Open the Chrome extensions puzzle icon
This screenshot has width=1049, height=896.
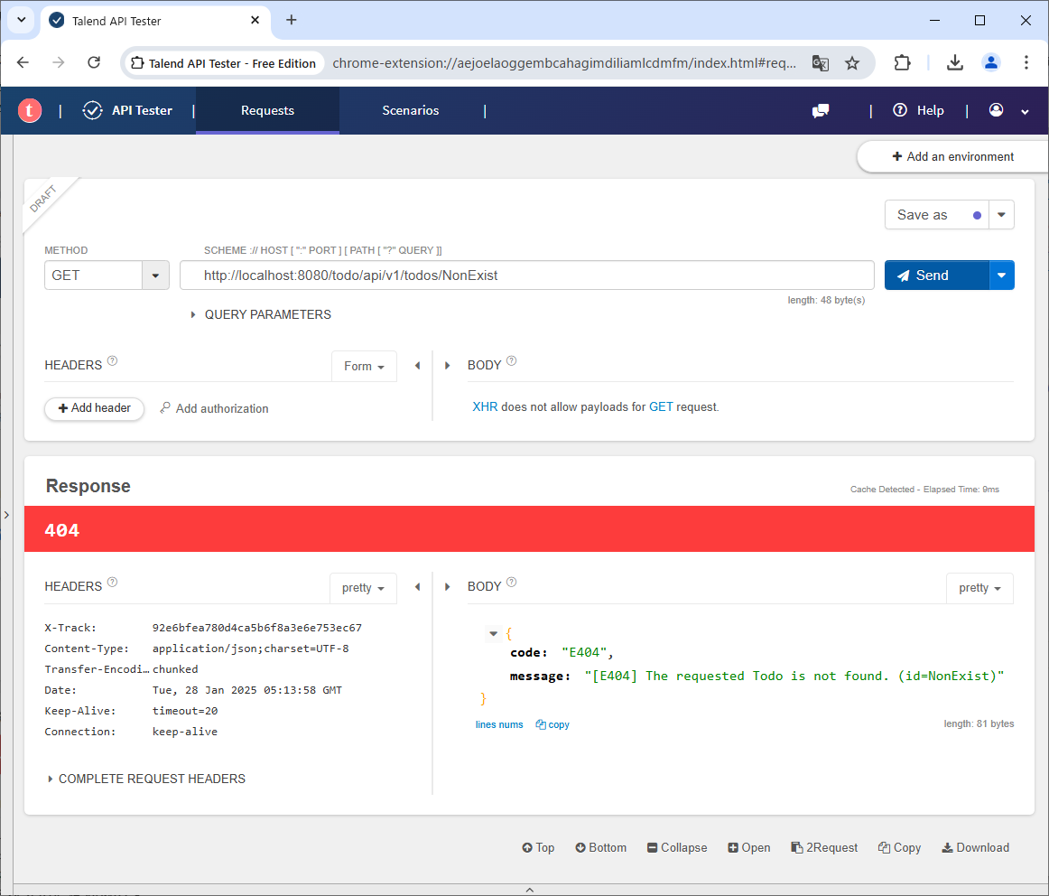click(x=902, y=63)
